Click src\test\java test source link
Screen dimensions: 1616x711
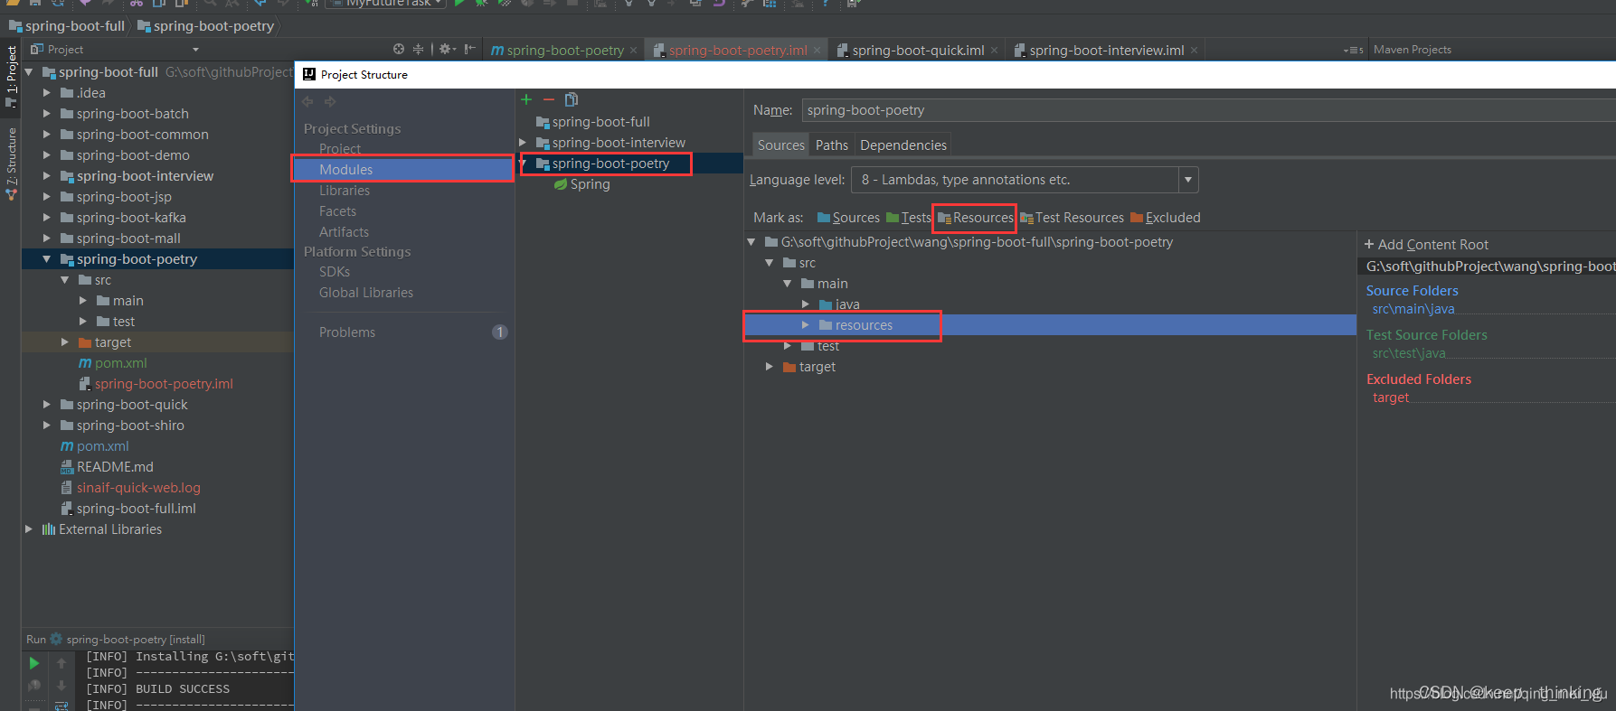(1409, 353)
